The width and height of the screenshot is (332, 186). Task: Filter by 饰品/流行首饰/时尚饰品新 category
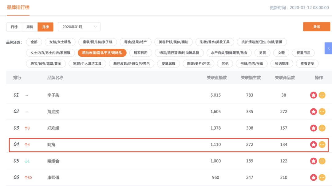(179, 53)
